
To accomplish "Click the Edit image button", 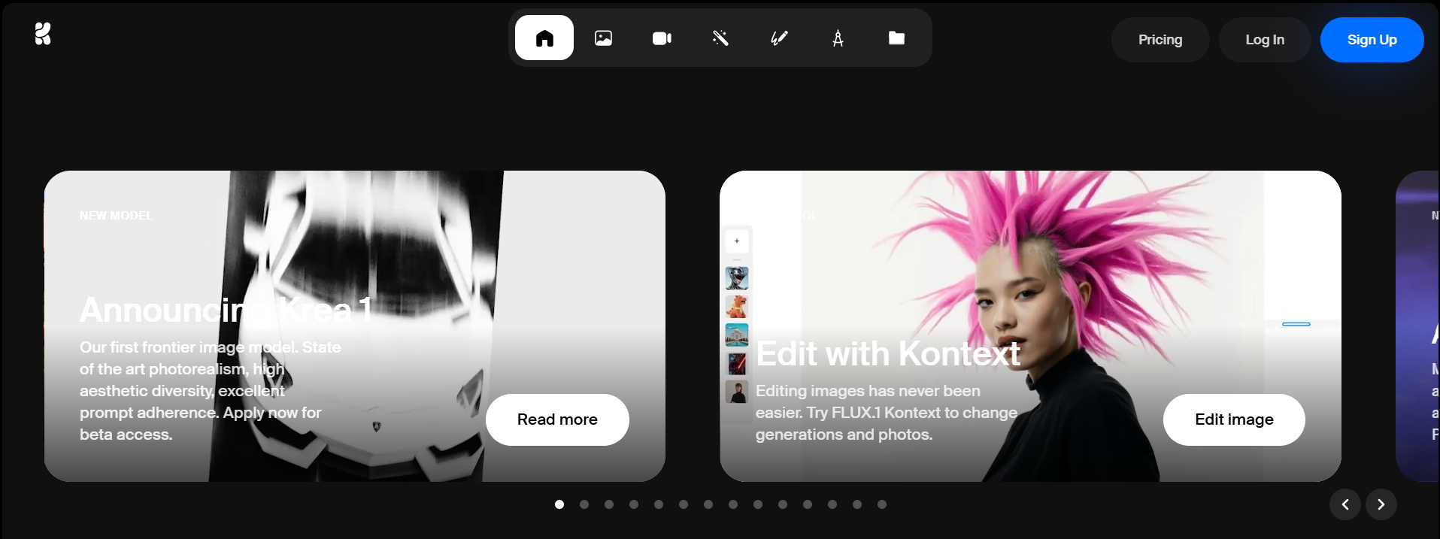I will [x=1234, y=419].
